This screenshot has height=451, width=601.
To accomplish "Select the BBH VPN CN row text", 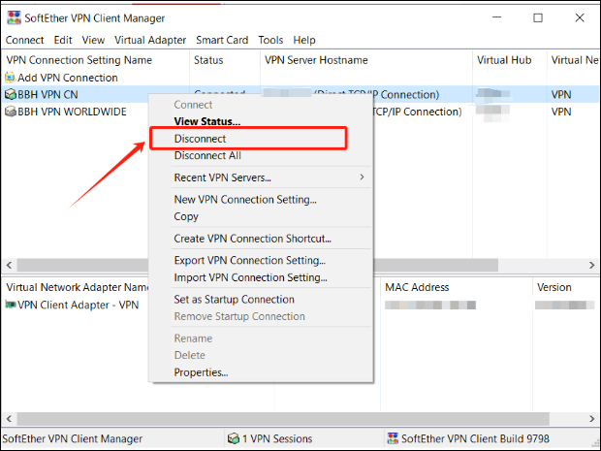I will click(47, 94).
